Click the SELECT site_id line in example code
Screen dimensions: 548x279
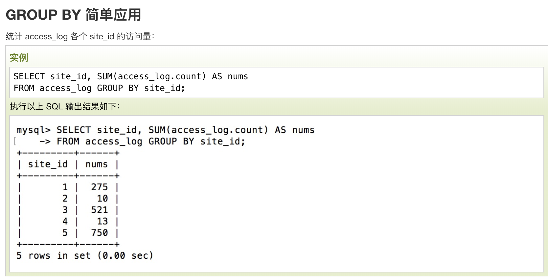(x=131, y=76)
